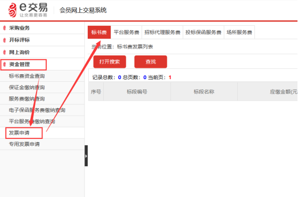Screen dimensions: 298x197
Task: Collapse sidebar with the black arrow handle
Action: point(86,156)
